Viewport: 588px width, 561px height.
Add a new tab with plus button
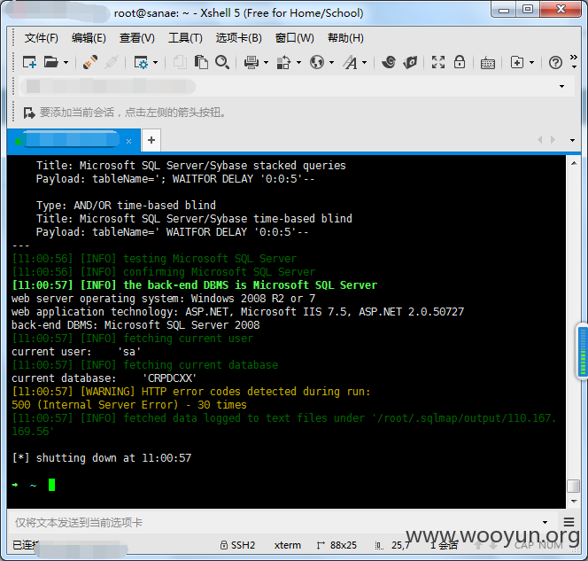click(151, 140)
